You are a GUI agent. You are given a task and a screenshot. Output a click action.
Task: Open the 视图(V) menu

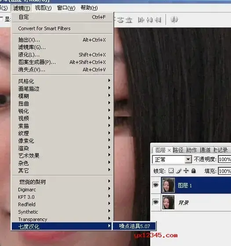(x=43, y=8)
